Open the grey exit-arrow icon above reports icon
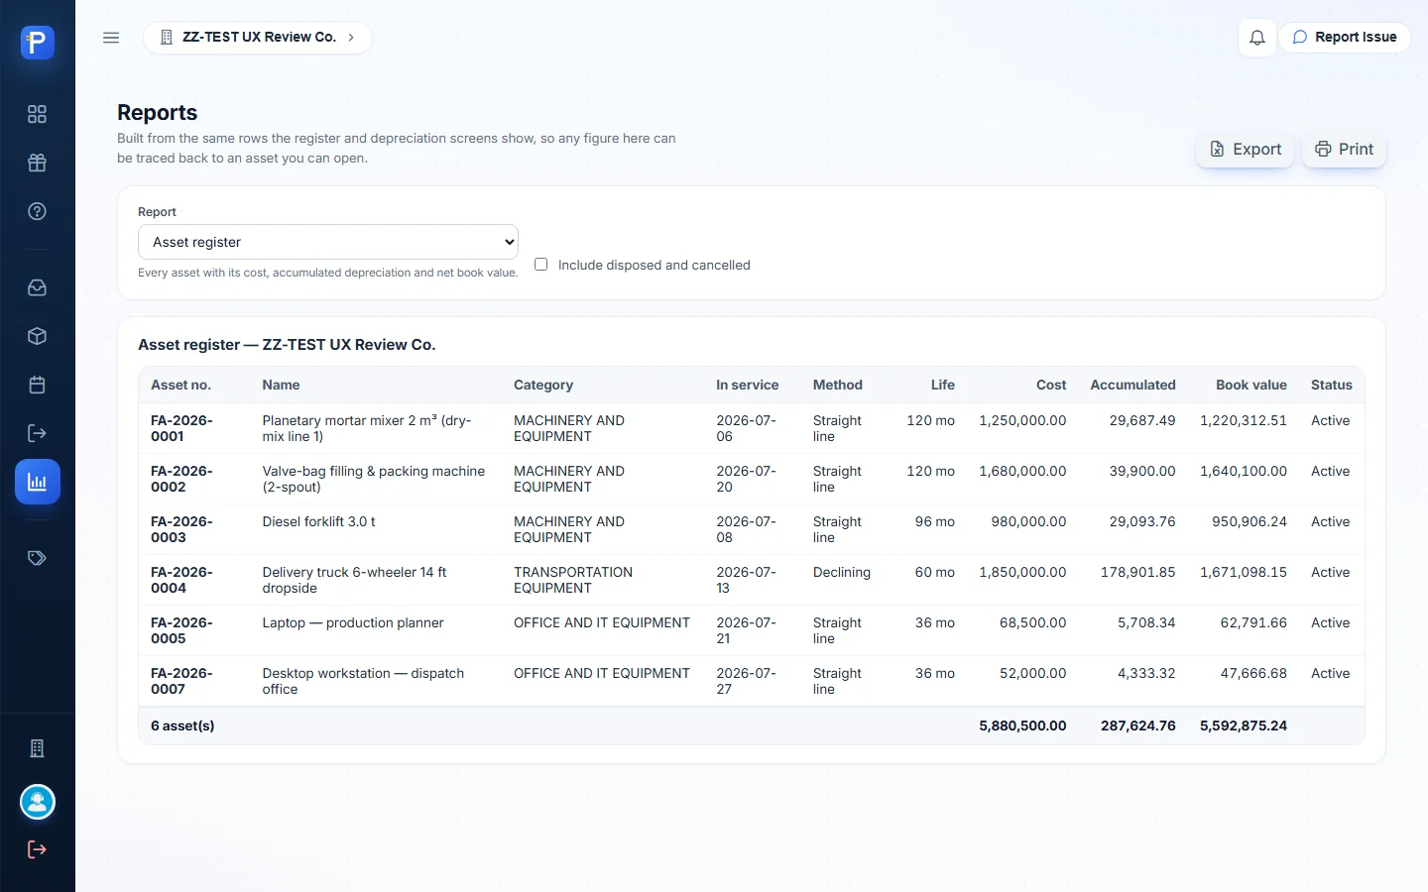The image size is (1428, 892). pyautogui.click(x=37, y=433)
